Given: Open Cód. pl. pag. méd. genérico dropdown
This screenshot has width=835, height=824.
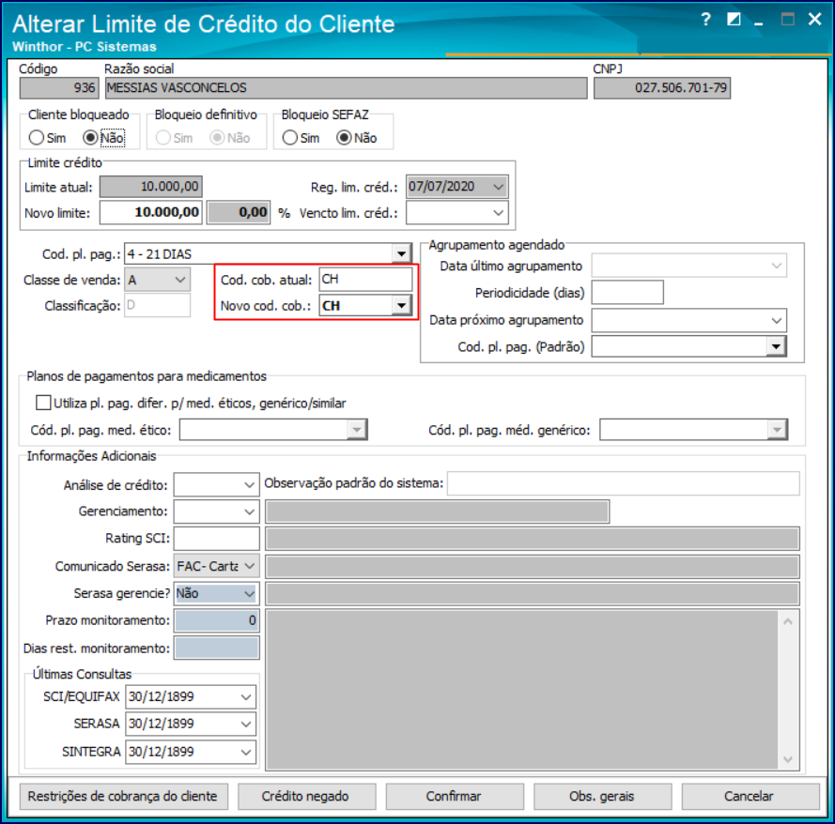Looking at the screenshot, I should pos(777,429).
